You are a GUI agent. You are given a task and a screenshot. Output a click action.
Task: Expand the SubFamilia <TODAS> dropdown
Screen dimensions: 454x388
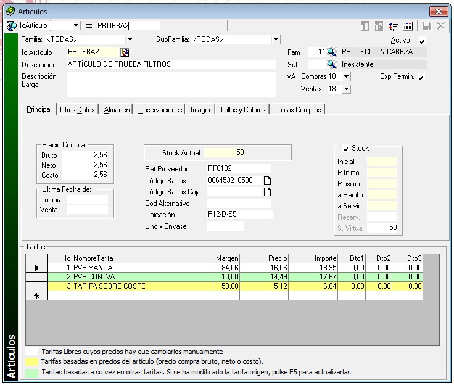pos(276,39)
